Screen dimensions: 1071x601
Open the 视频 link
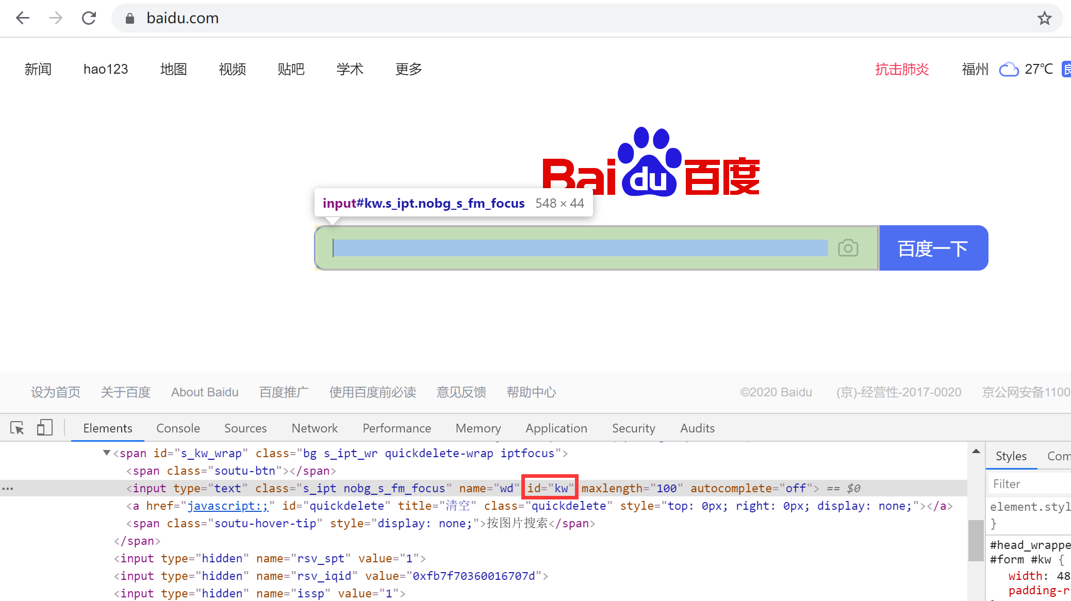[233, 69]
